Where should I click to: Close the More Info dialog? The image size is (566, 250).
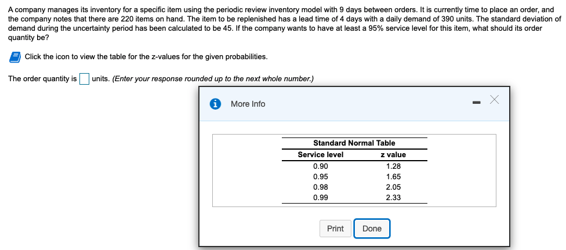coord(494,100)
